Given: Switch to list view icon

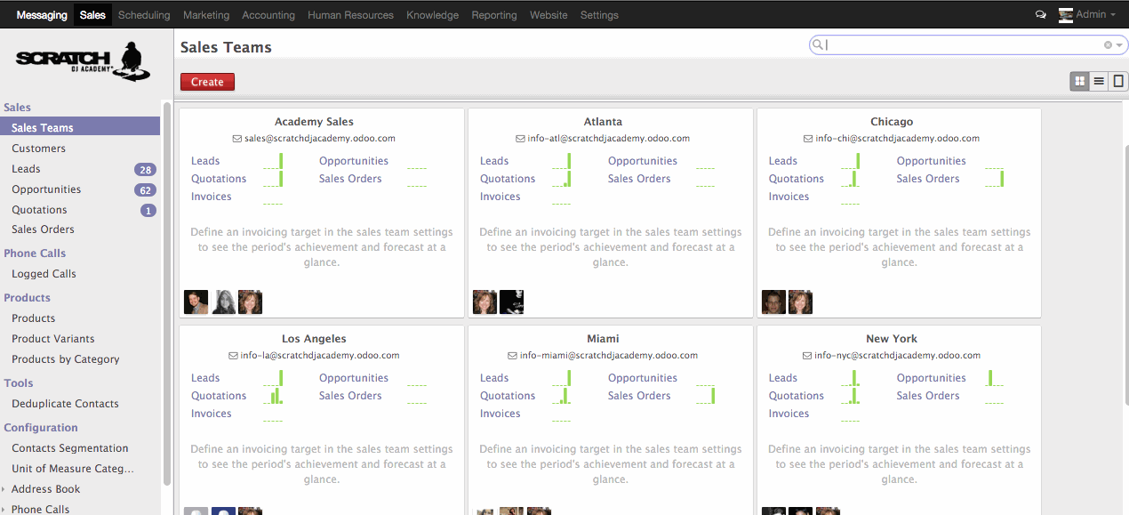Looking at the screenshot, I should [x=1100, y=81].
